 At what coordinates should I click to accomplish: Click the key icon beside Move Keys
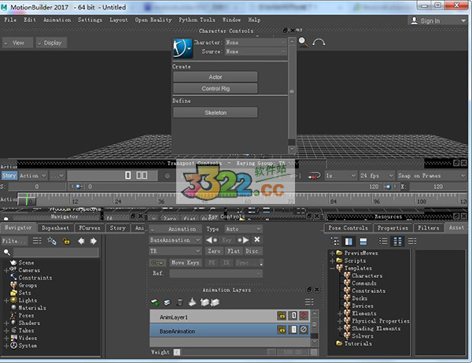[x=157, y=262]
